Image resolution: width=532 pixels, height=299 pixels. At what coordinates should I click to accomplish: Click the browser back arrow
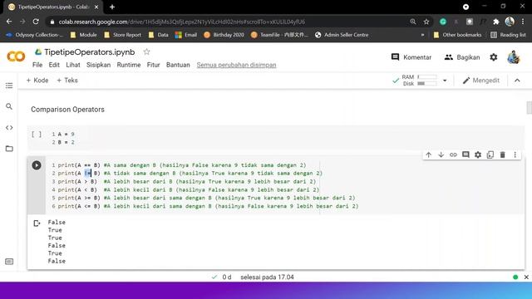9,22
